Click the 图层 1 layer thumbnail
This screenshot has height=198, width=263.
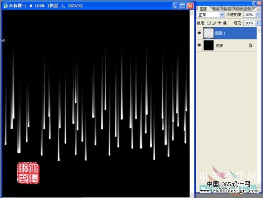208,33
